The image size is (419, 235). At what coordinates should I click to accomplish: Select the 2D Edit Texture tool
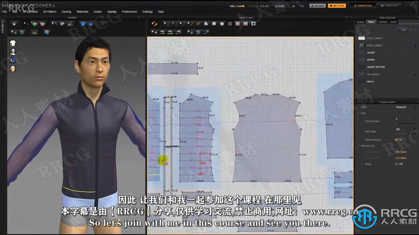pyautogui.click(x=190, y=32)
